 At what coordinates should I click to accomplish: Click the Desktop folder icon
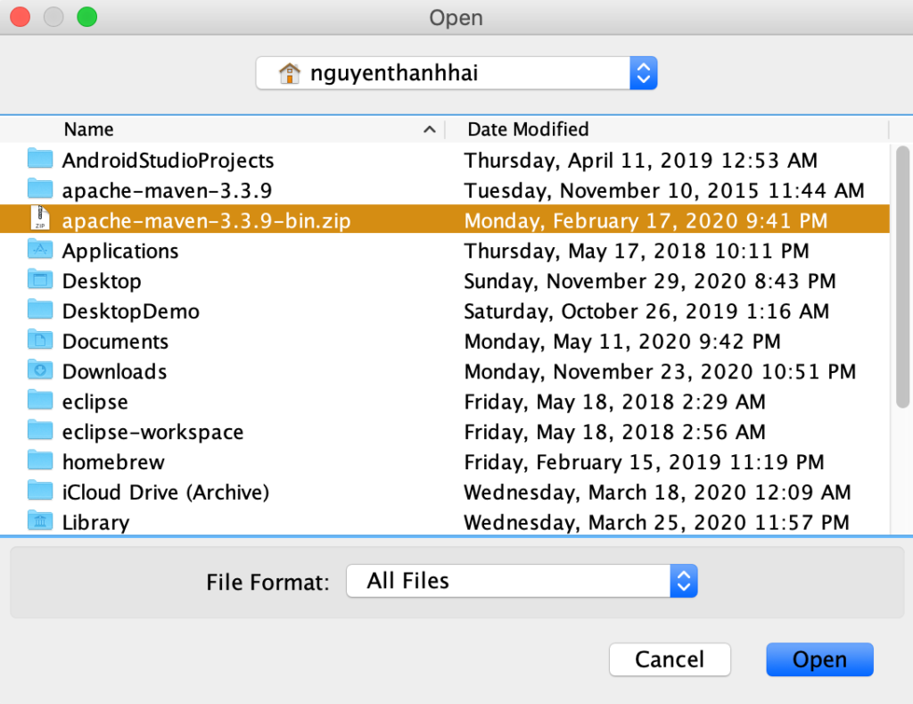40,280
